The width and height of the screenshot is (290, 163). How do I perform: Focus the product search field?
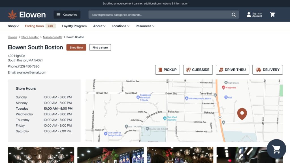(163, 15)
